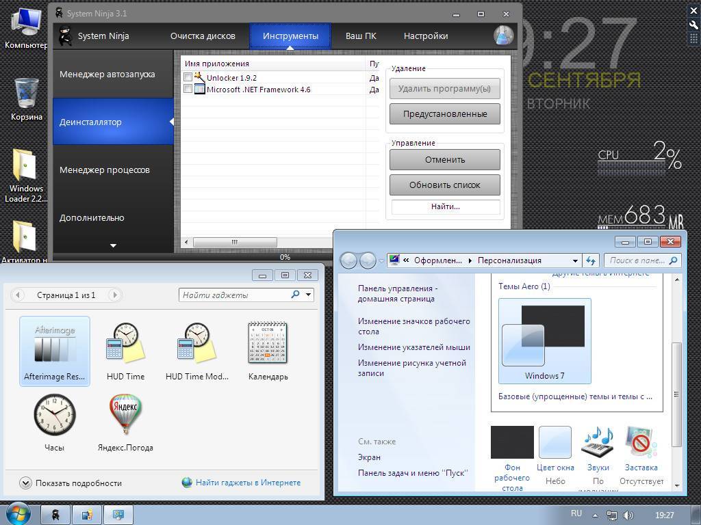
Task: Click the network tray icon
Action: coord(611,515)
